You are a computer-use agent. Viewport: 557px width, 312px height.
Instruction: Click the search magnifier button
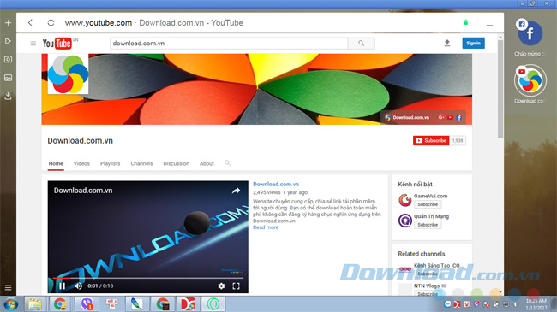(x=362, y=44)
